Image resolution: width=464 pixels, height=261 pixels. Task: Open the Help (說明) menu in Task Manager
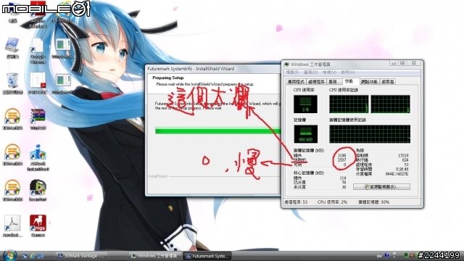(x=348, y=72)
